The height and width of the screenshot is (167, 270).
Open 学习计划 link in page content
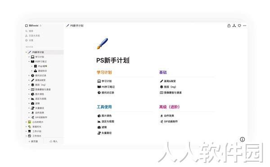(104, 81)
